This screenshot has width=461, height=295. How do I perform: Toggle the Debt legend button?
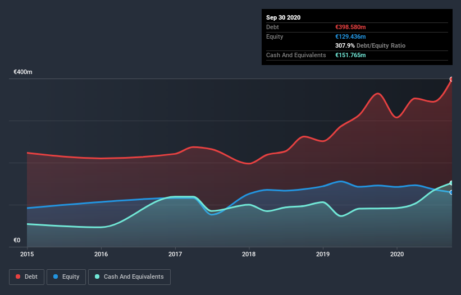(26, 277)
